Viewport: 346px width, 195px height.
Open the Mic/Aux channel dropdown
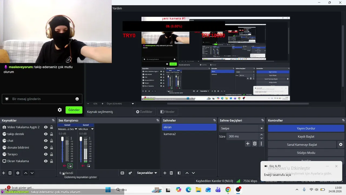pyautogui.click(x=92, y=129)
